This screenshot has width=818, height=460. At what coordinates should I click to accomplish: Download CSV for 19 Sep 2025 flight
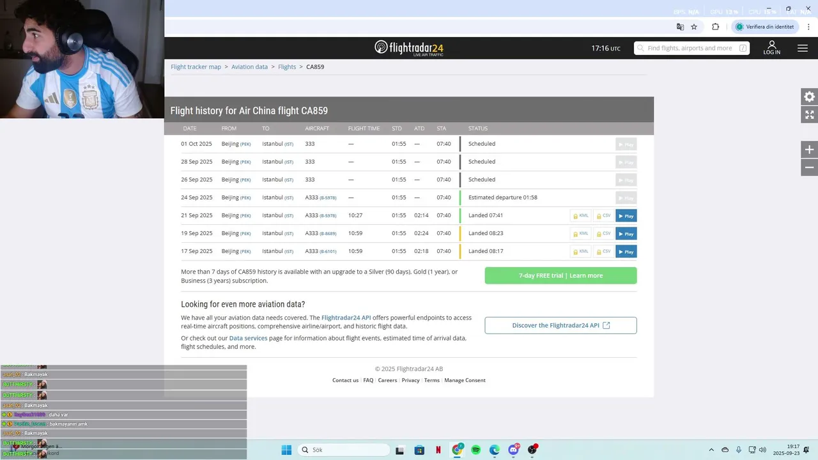603,234
